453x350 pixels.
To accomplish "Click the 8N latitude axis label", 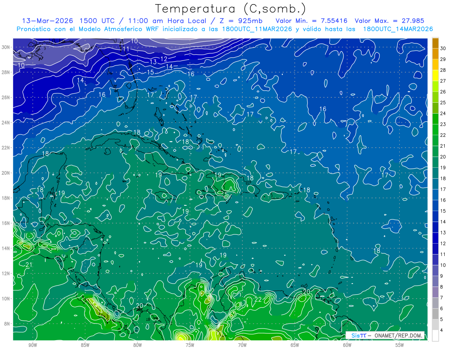I will tap(8, 324).
